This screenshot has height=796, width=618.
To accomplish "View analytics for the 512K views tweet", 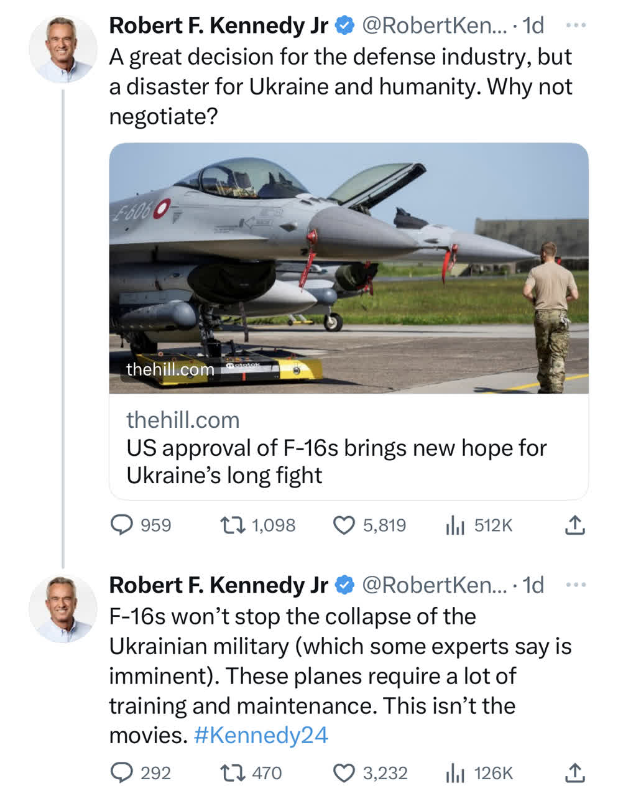I will tap(456, 525).
